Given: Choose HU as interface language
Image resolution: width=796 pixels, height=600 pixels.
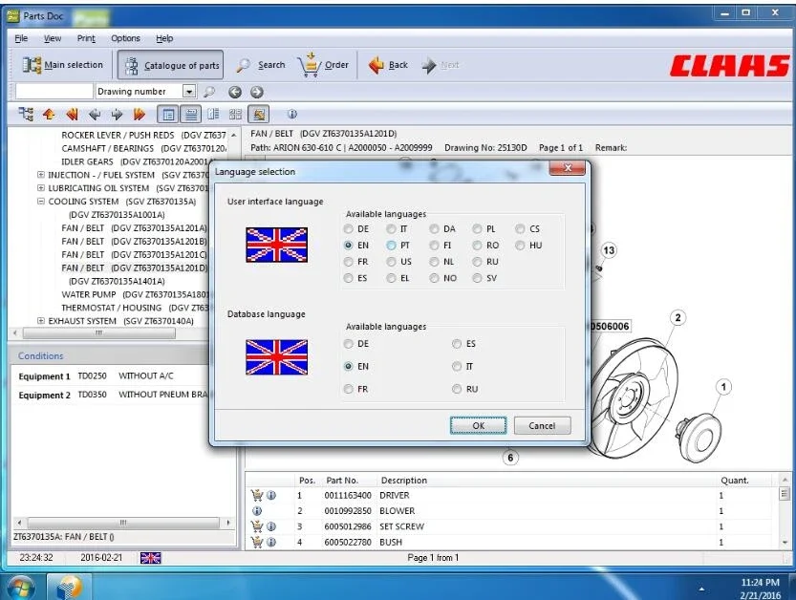Looking at the screenshot, I should [521, 246].
